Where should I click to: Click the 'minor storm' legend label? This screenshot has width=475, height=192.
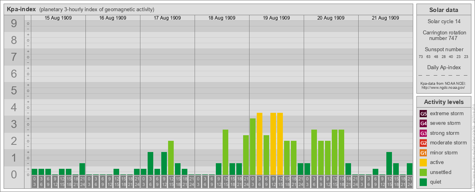(x=444, y=152)
